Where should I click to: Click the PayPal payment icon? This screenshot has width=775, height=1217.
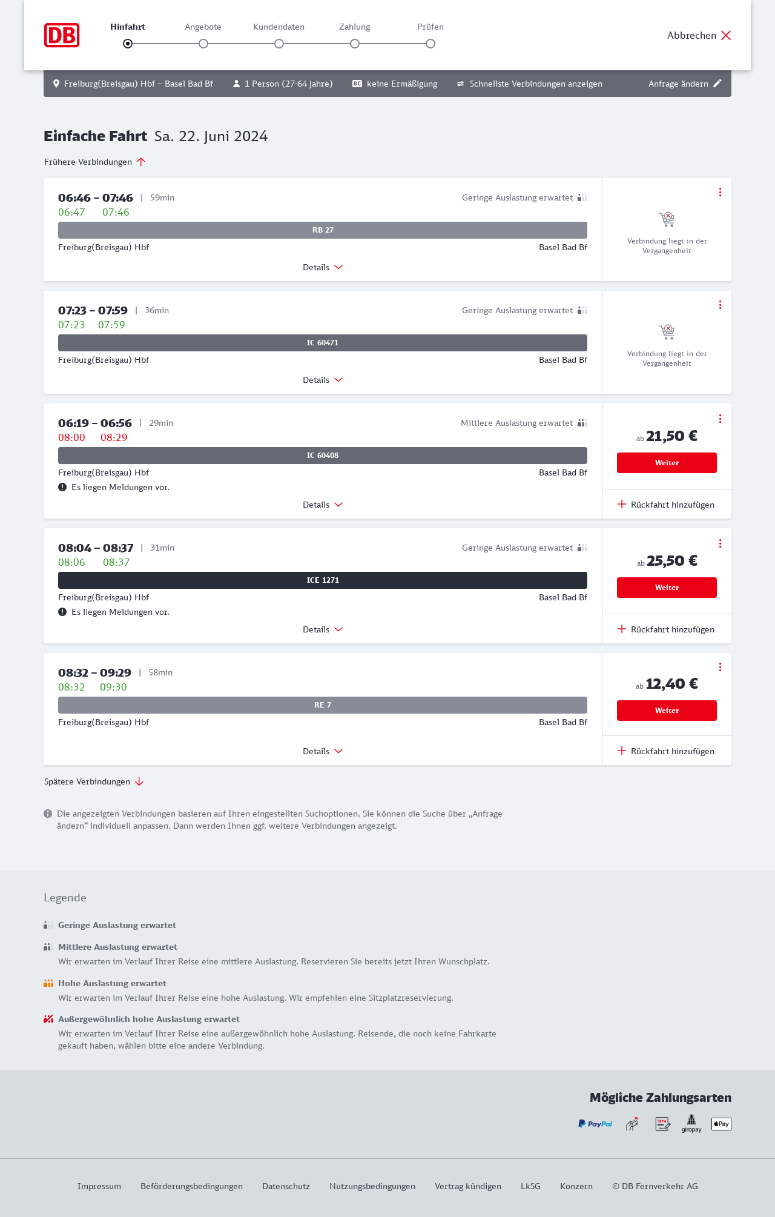(x=595, y=1124)
